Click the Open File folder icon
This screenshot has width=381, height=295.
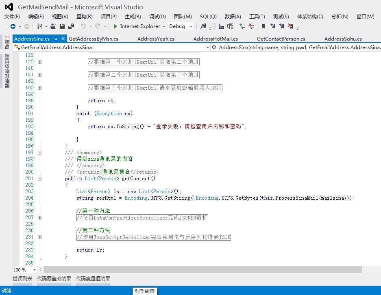53,26
